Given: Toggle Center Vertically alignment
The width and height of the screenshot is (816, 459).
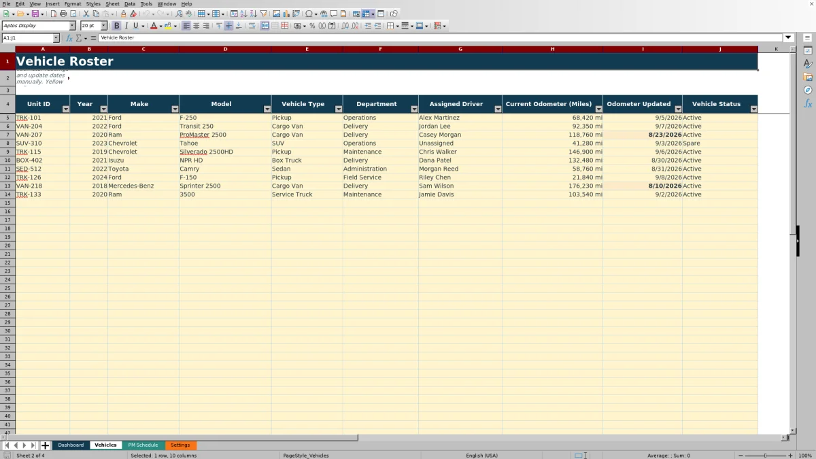Looking at the screenshot, I should (228, 26).
